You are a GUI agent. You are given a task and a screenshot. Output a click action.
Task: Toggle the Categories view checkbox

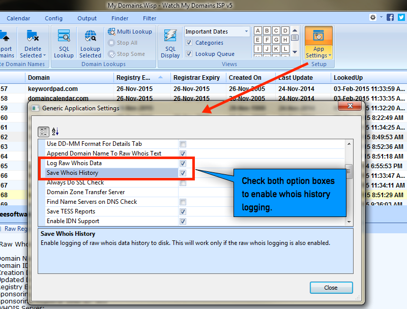click(189, 43)
